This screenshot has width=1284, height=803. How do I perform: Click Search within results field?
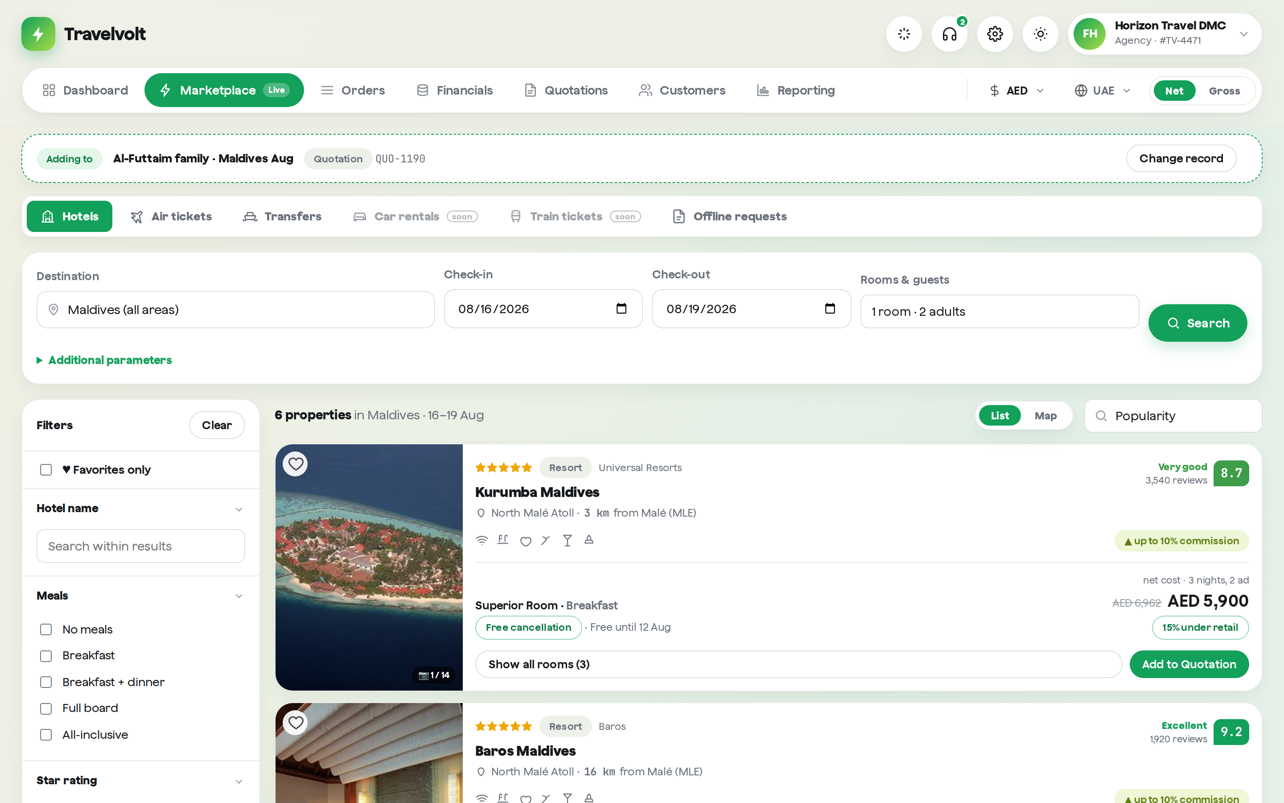pyautogui.click(x=140, y=546)
